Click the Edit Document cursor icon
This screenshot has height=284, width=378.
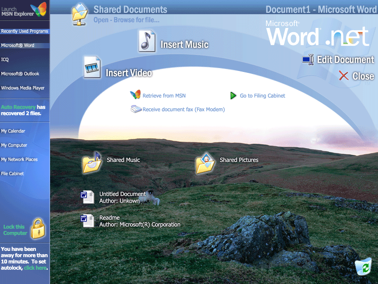coord(308,60)
